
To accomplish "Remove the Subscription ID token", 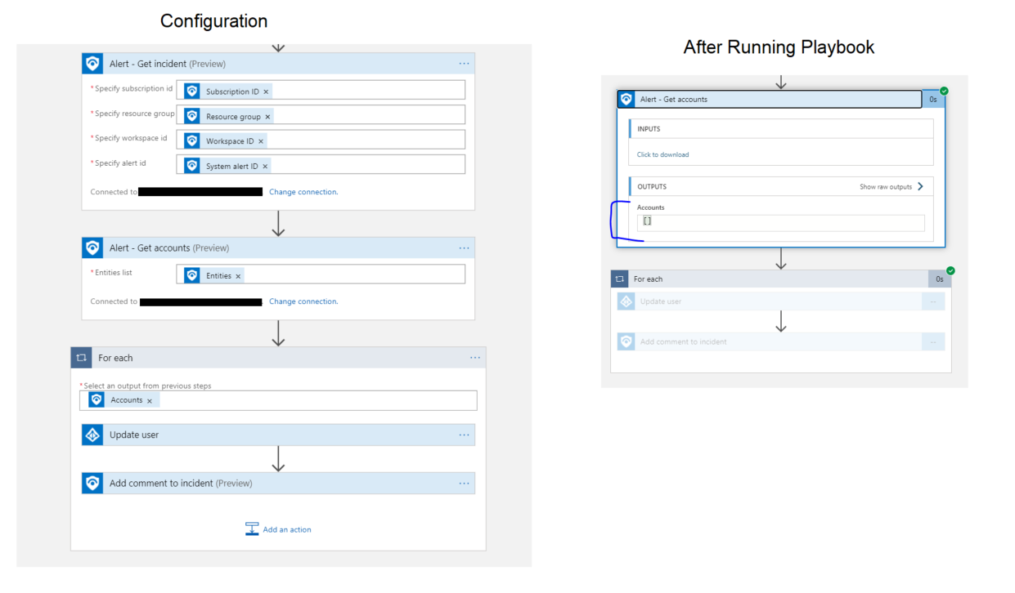I will coord(266,91).
